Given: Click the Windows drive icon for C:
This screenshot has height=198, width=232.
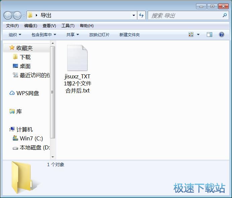Looking at the screenshot, I should [15, 138].
